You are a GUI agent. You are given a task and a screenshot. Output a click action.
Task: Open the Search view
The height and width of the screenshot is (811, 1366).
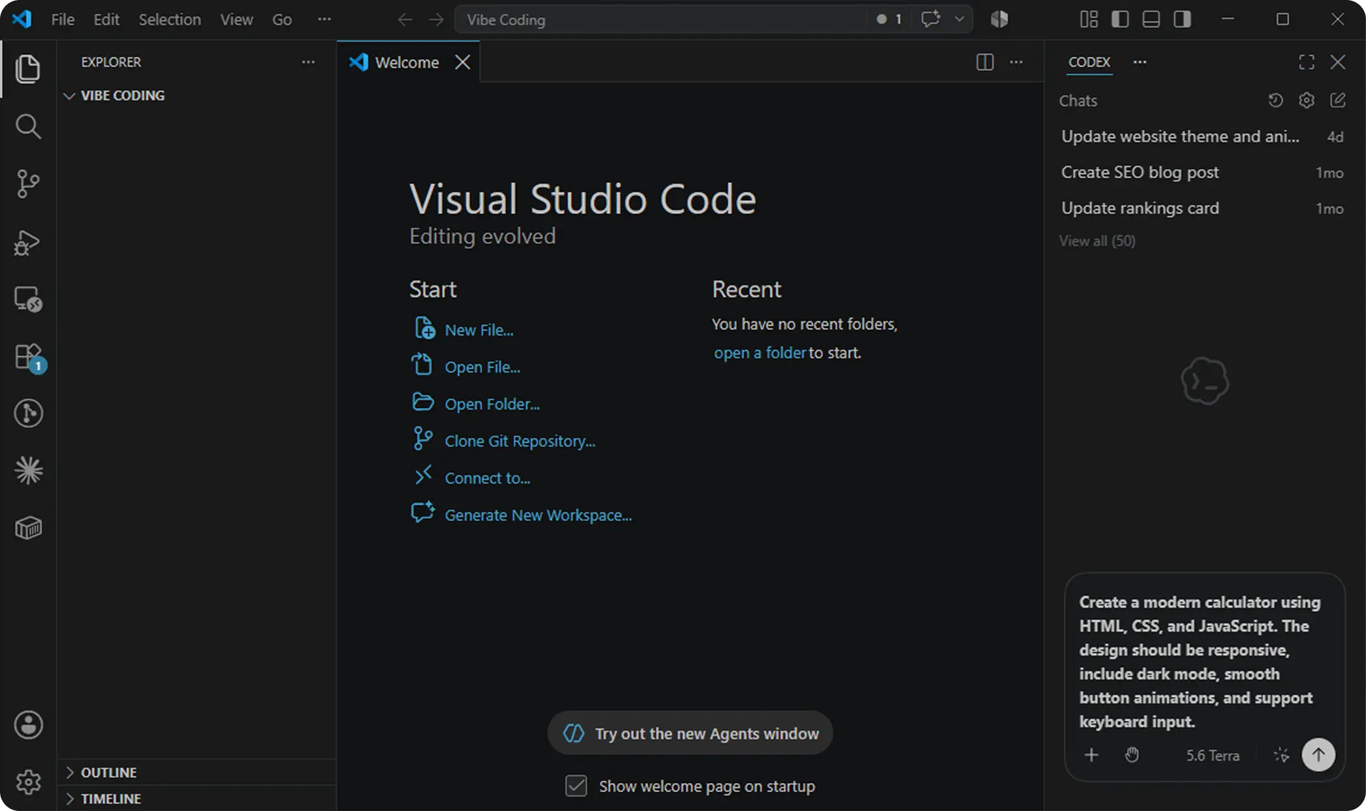coord(27,126)
